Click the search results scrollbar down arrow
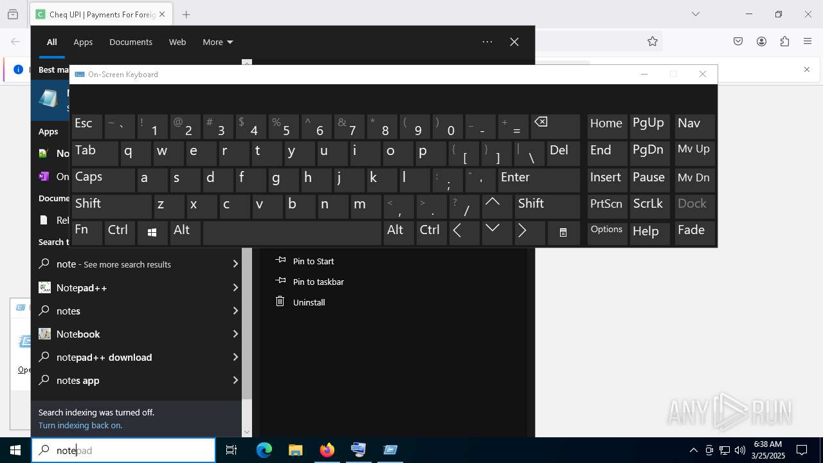Screen dimensions: 823x463 pyautogui.click(x=247, y=432)
